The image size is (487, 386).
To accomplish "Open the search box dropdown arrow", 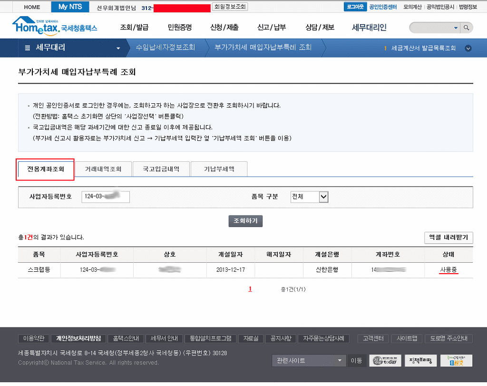I will 456,28.
